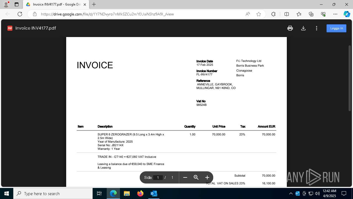Open Tab actions menu

click(x=17, y=4)
